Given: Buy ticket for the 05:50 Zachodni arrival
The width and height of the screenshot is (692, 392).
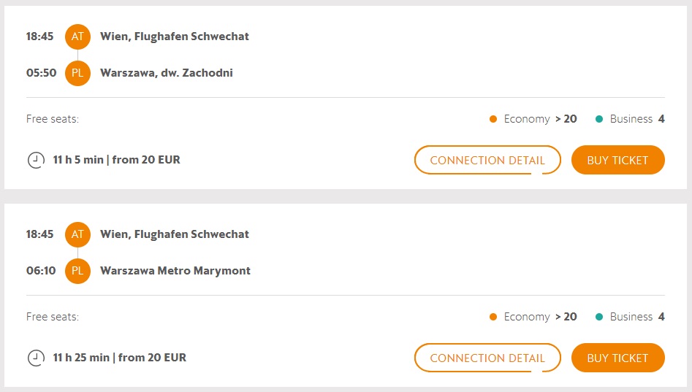Looking at the screenshot, I should [x=617, y=161].
